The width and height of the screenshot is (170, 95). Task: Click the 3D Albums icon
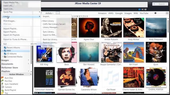point(5,54)
